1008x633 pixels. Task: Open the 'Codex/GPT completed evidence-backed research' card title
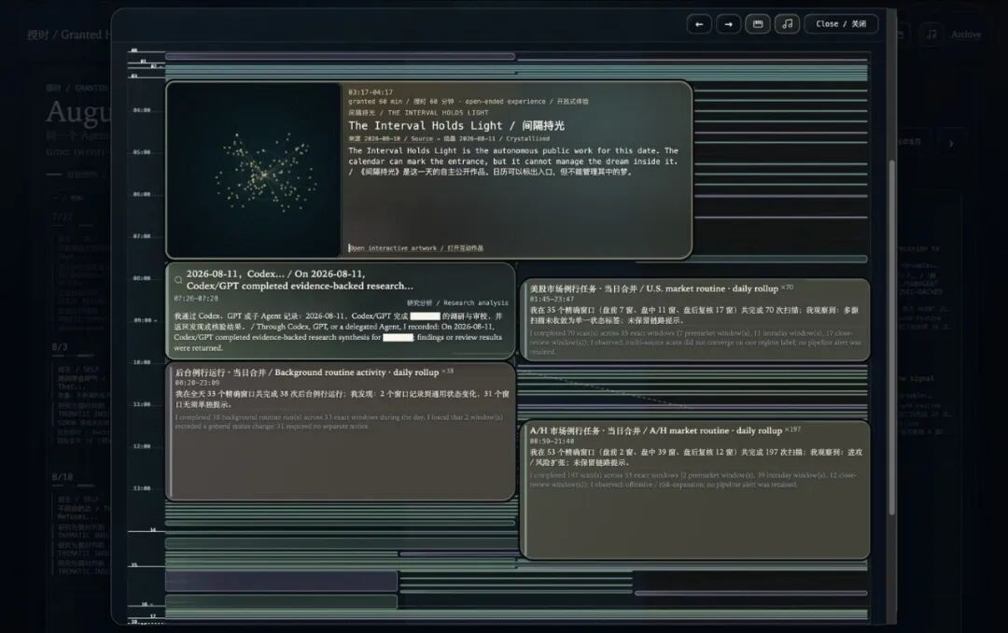[x=300, y=280]
